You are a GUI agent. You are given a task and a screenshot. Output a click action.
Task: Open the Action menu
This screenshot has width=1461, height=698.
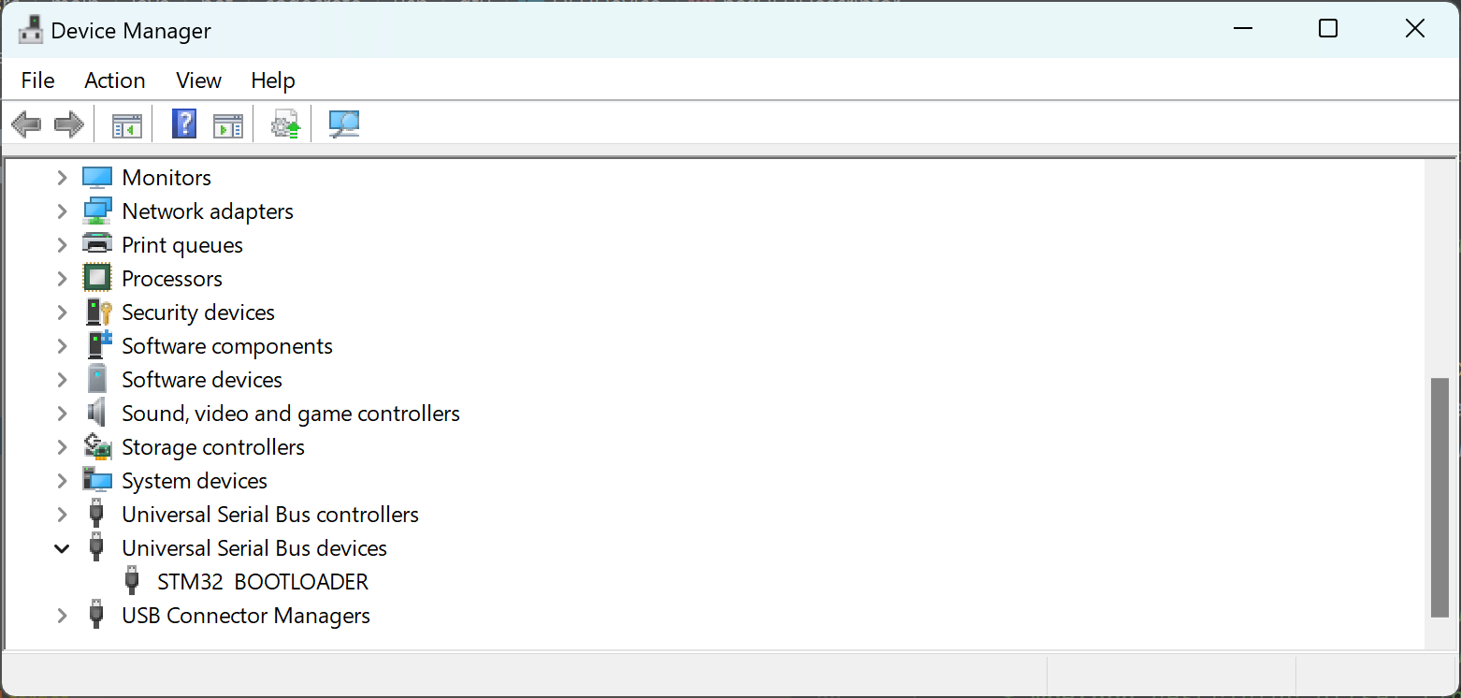(114, 80)
